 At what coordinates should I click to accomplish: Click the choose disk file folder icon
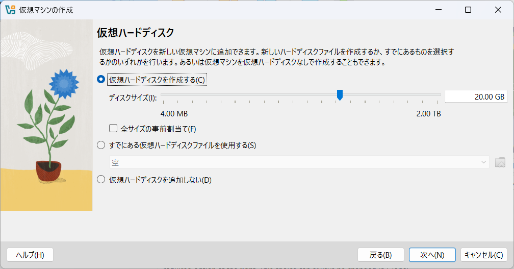click(x=500, y=162)
